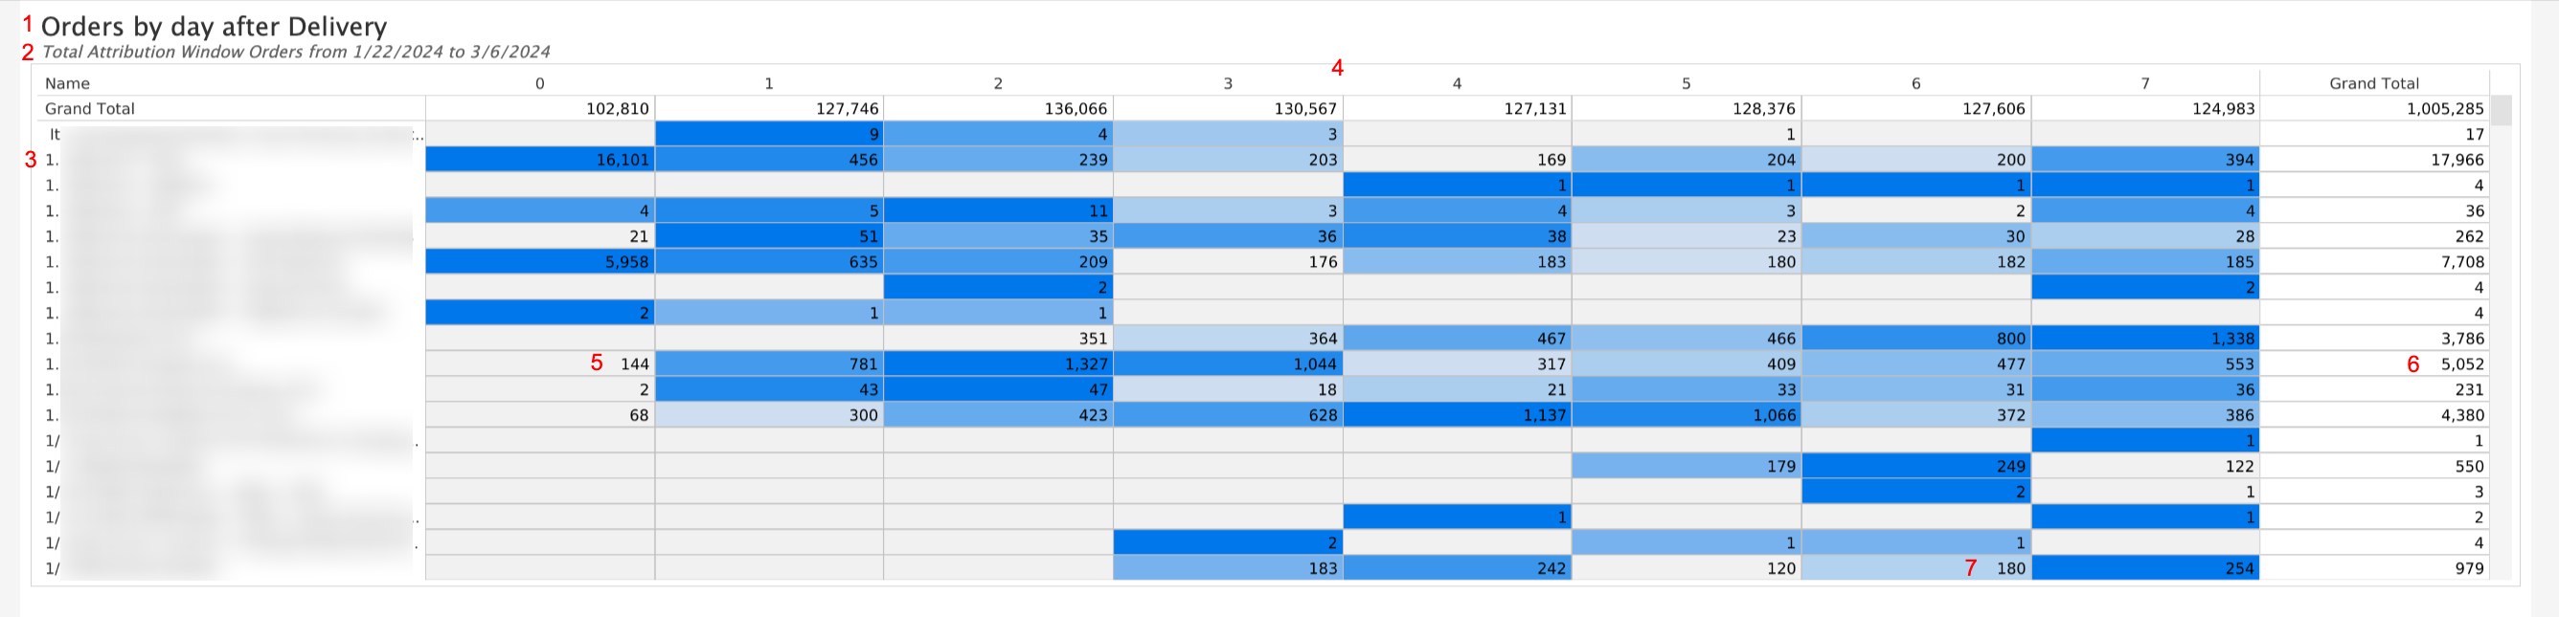2559x617 pixels.
Task: Select the 16,101 cell
Action: coord(540,160)
